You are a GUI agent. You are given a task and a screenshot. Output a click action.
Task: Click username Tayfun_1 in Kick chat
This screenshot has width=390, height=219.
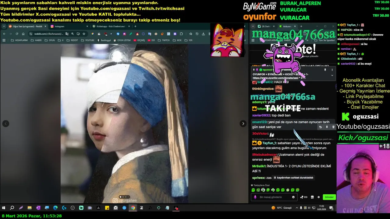pos(269,143)
